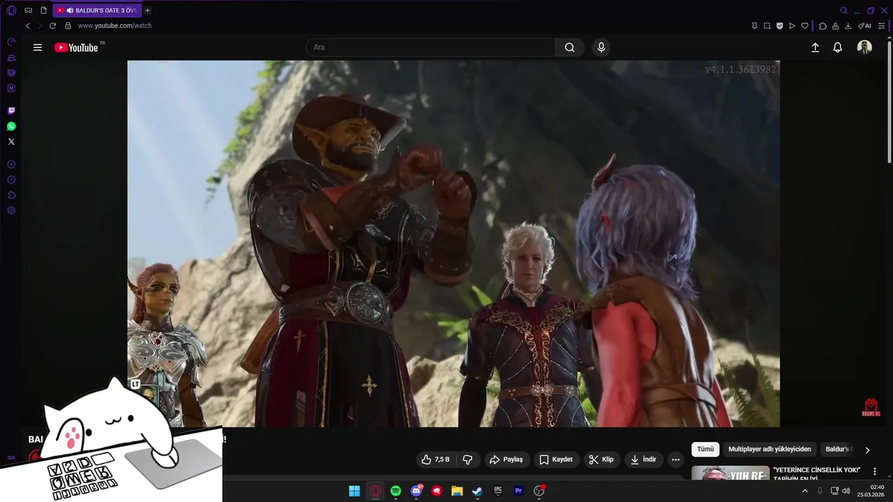This screenshot has width=893, height=502.
Task: Click the Klip button
Action: tap(601, 459)
